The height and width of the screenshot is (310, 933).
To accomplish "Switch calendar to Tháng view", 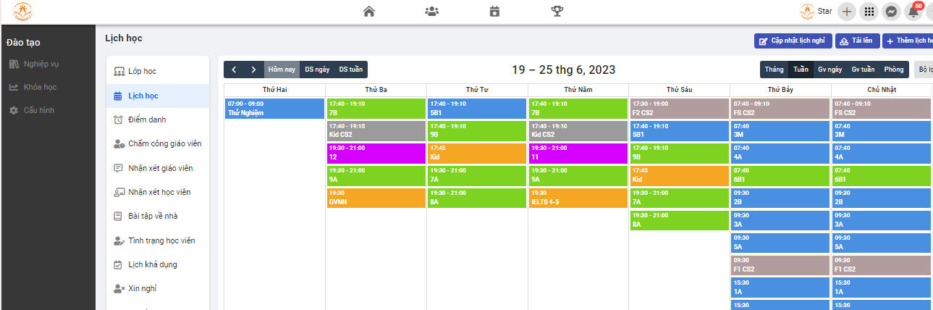I will [x=774, y=70].
